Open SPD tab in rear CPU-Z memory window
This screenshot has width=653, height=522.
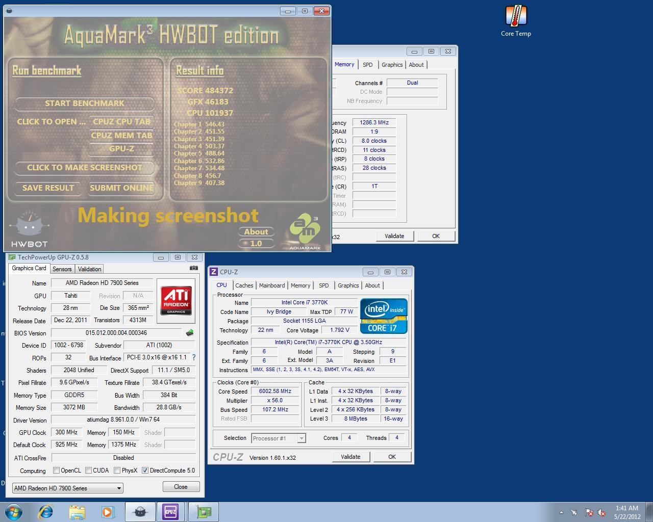click(367, 65)
